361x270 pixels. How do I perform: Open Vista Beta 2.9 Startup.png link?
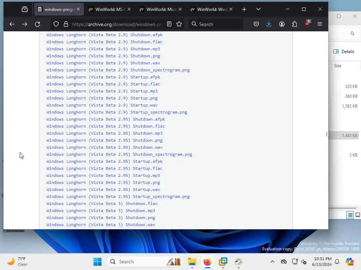tap(102, 98)
